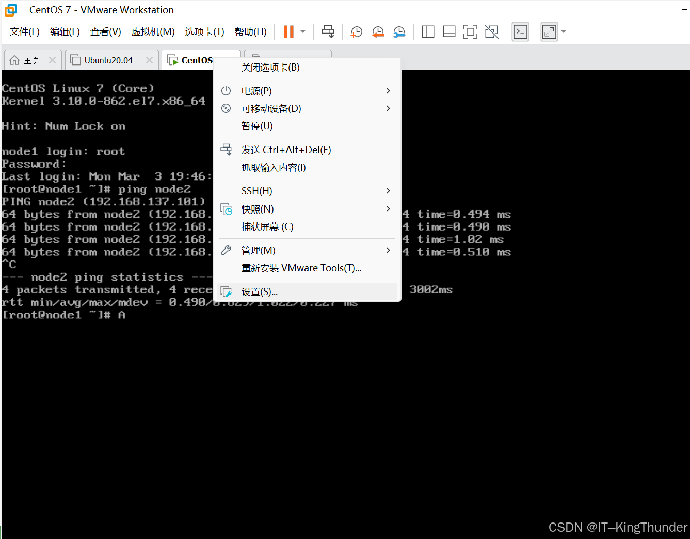The height and width of the screenshot is (539, 690).
Task: Open the 虚拟机(M) menu
Action: pos(153,32)
